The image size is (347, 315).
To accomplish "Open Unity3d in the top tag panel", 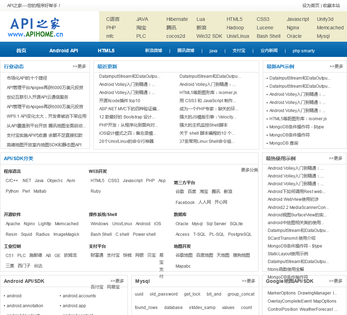I will [325, 19].
